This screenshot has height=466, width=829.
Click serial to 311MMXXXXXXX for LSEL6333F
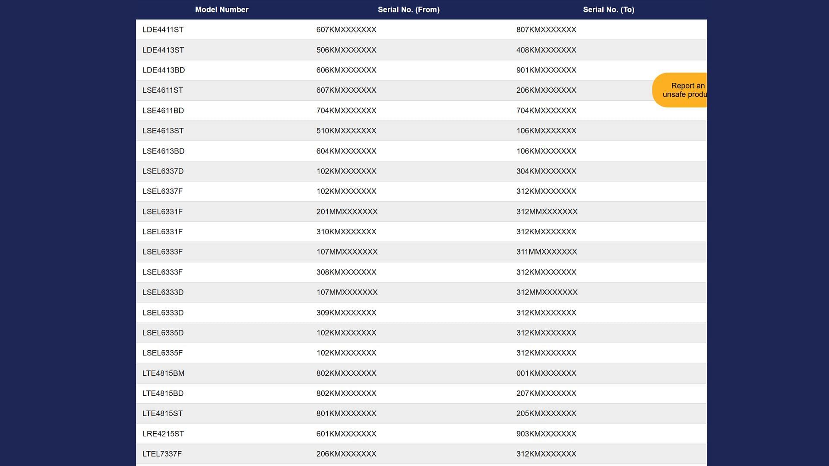(x=547, y=252)
